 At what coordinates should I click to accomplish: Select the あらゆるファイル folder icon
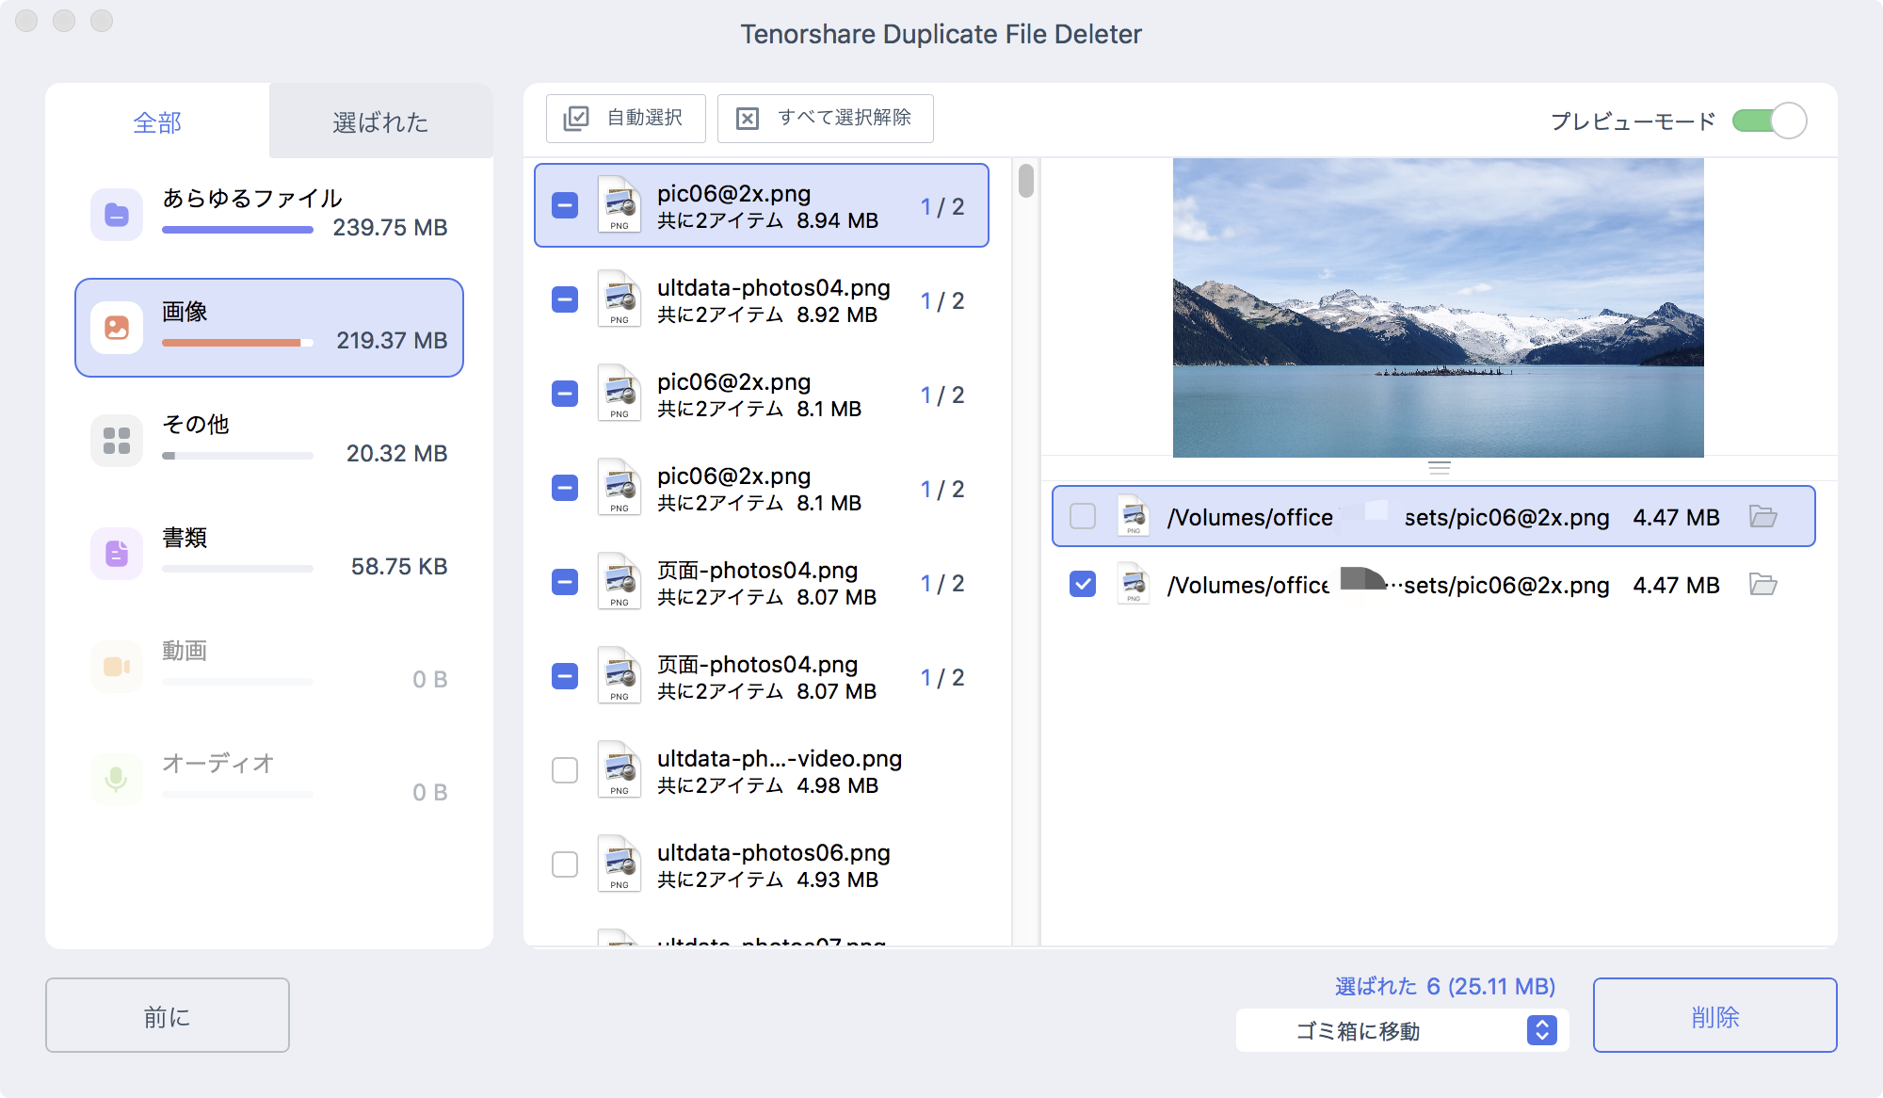pyautogui.click(x=117, y=215)
